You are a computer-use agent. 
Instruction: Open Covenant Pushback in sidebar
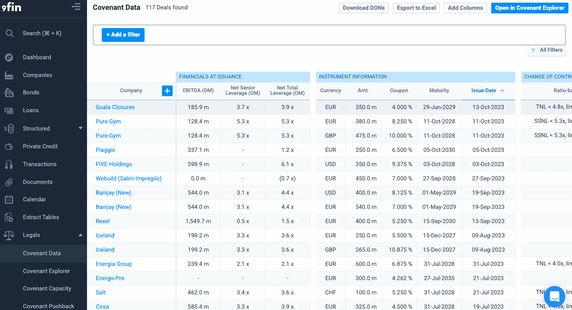49,306
